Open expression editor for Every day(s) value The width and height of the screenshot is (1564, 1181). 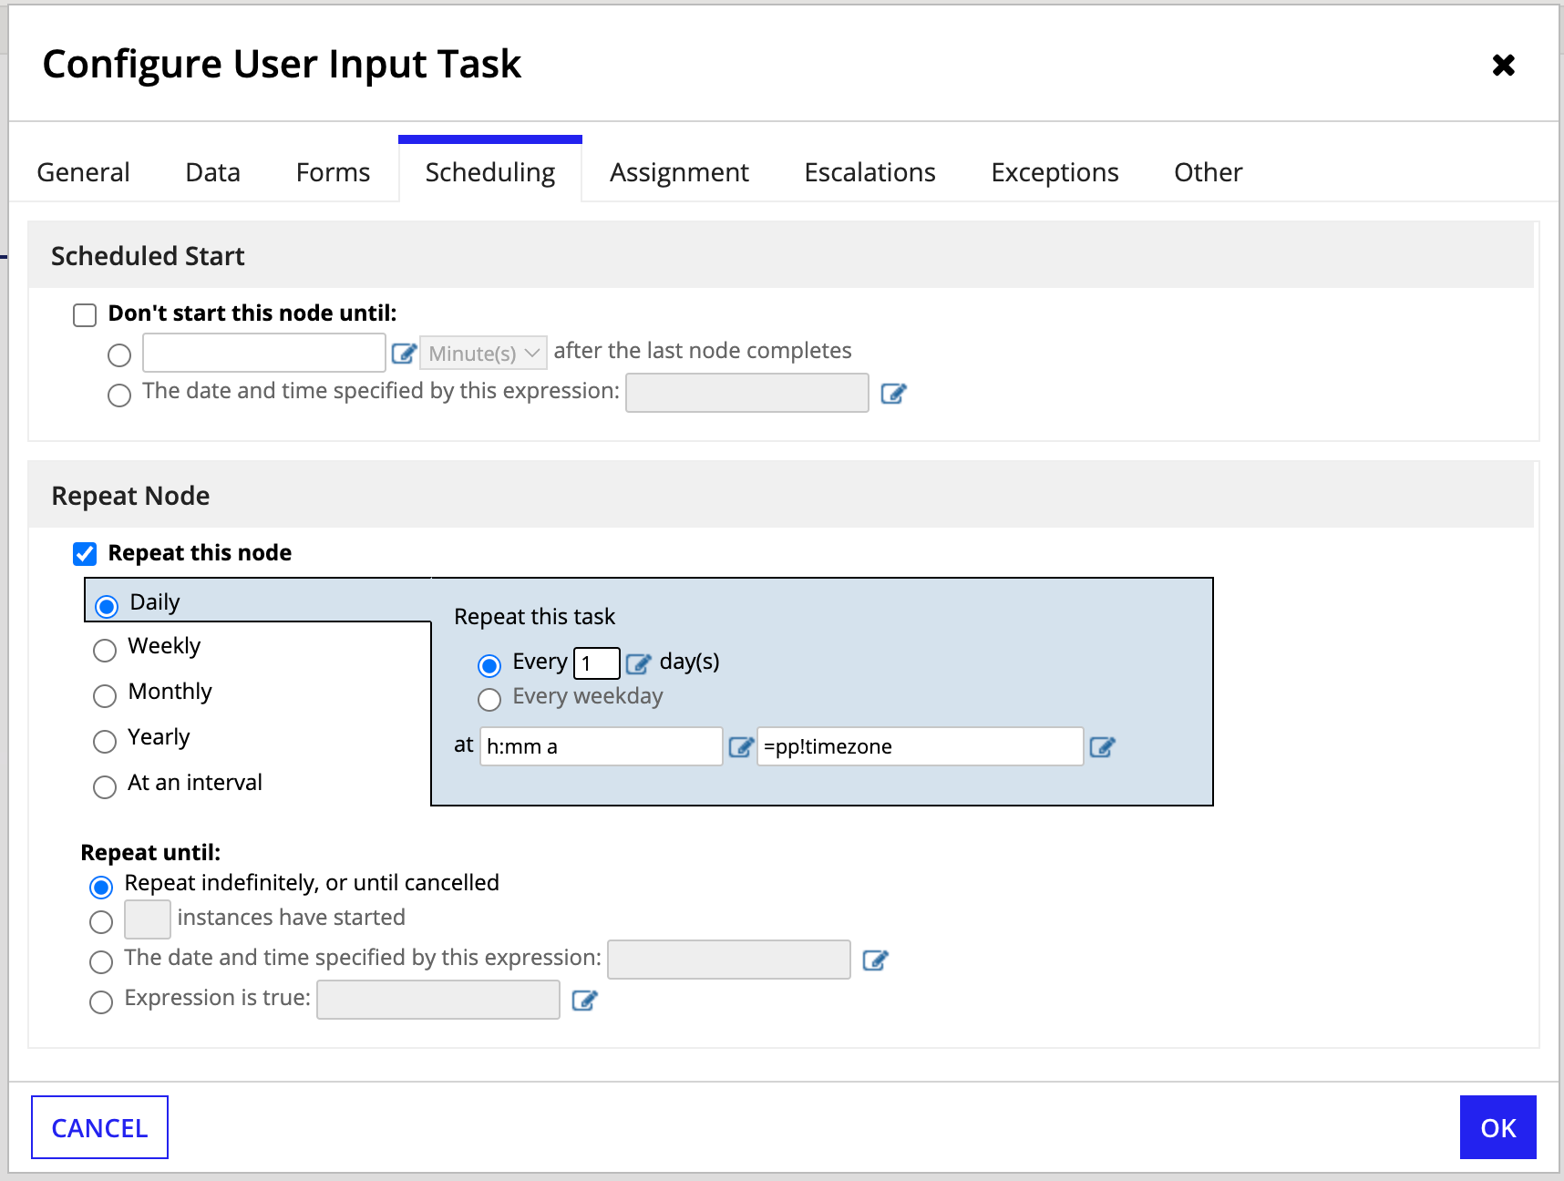coord(638,662)
